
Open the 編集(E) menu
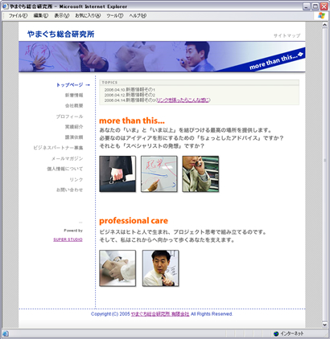(x=41, y=15)
